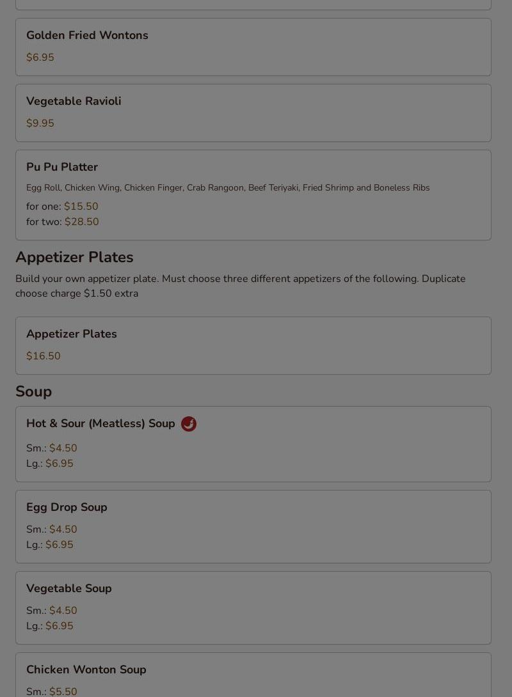Select small Hot & Sour Soup price
Screen dimensions: 512x697
click(63, 448)
